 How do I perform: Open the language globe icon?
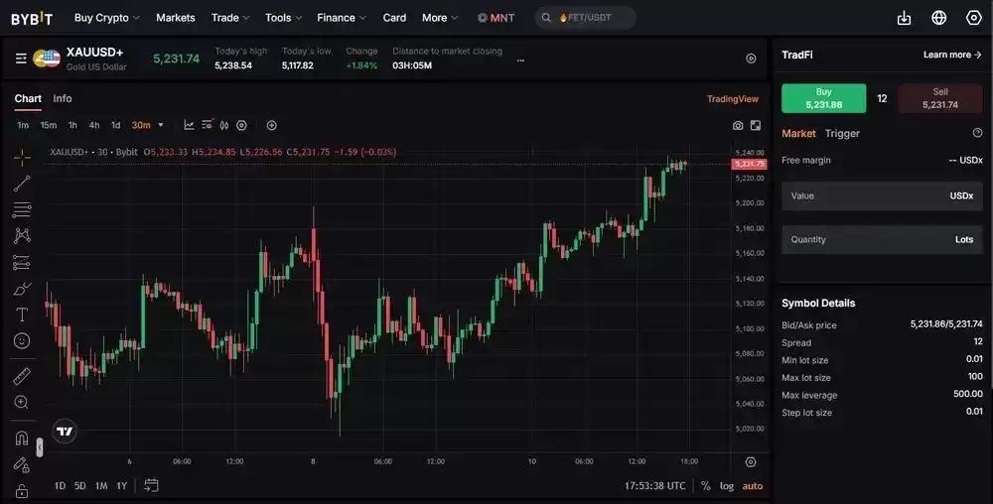click(939, 18)
